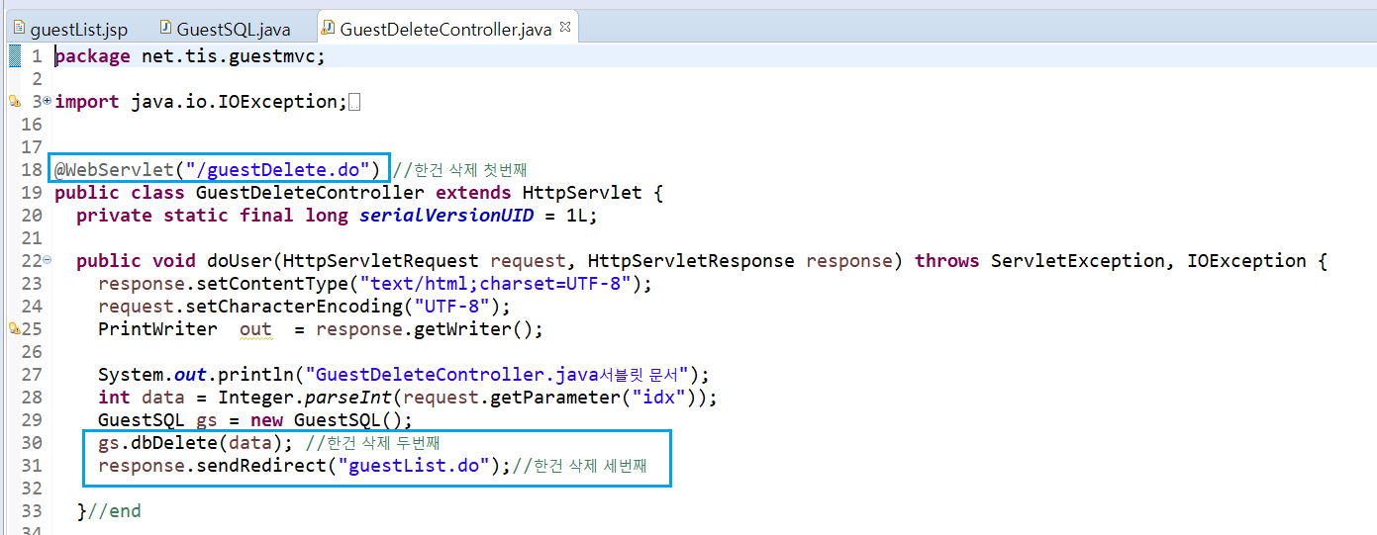Image resolution: width=1377 pixels, height=535 pixels.
Task: Click the println call on line 27
Action: coord(256,375)
